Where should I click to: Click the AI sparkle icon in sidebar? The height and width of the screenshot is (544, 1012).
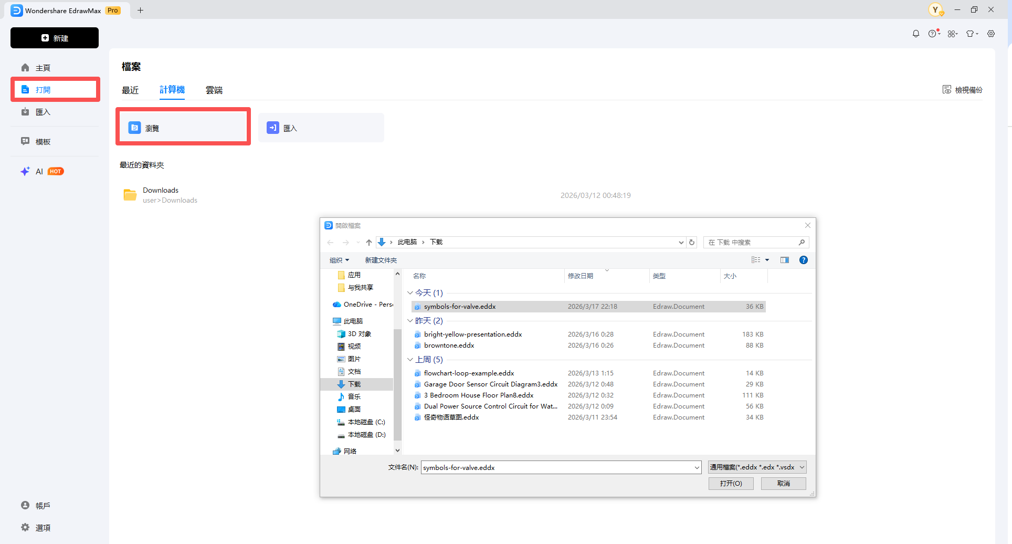(25, 171)
